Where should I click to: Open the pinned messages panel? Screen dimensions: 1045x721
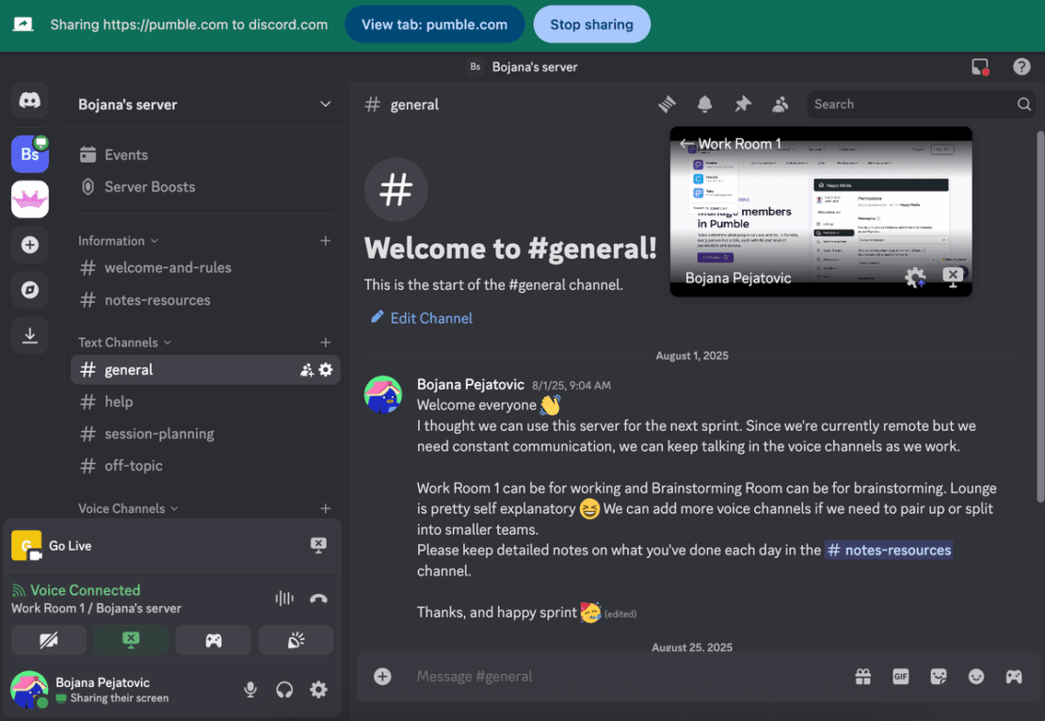(x=742, y=104)
